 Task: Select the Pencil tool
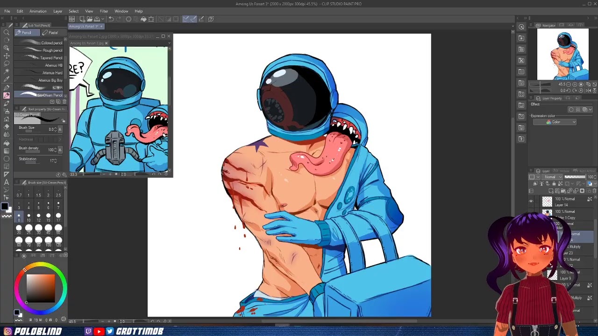click(7, 95)
